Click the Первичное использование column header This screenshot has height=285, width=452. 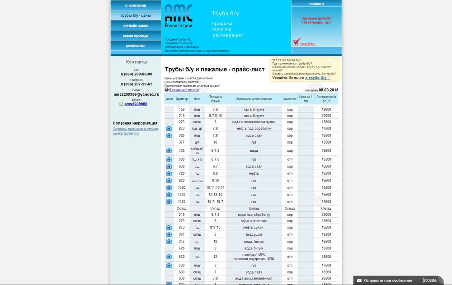coord(254,99)
